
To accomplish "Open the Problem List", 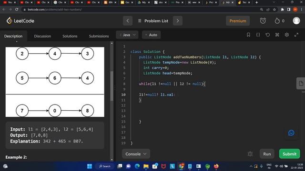I will coord(153,21).
